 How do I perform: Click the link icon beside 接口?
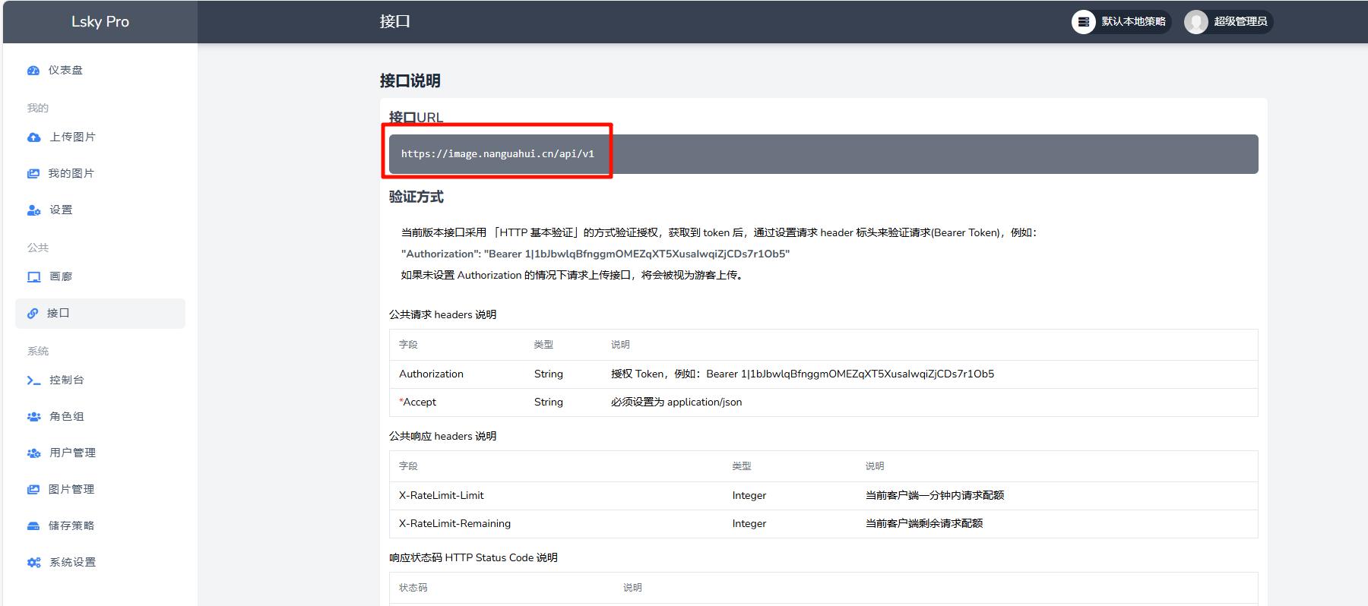coord(33,314)
